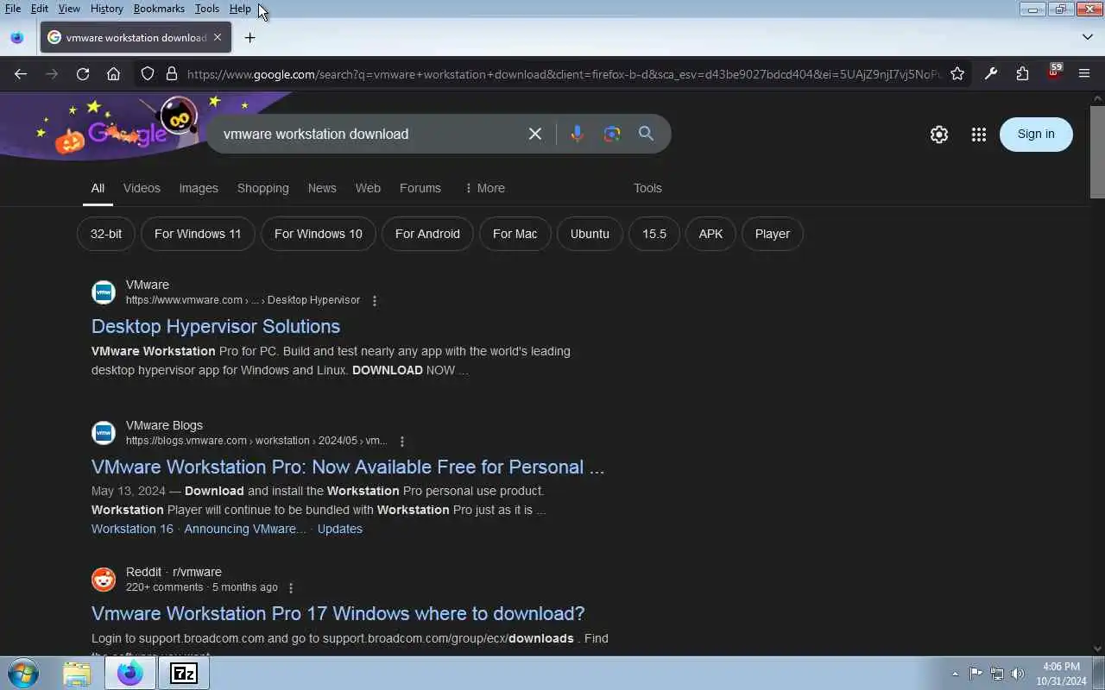Open network status tray icon

tap(997, 674)
